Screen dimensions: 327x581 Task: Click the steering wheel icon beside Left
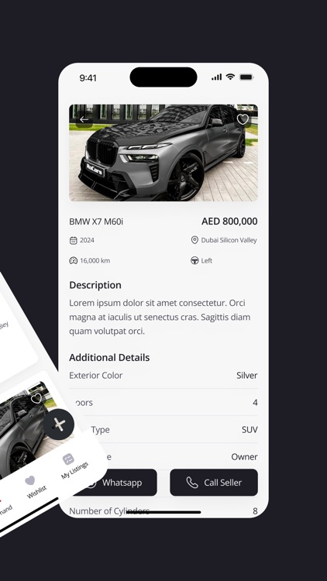tap(194, 260)
